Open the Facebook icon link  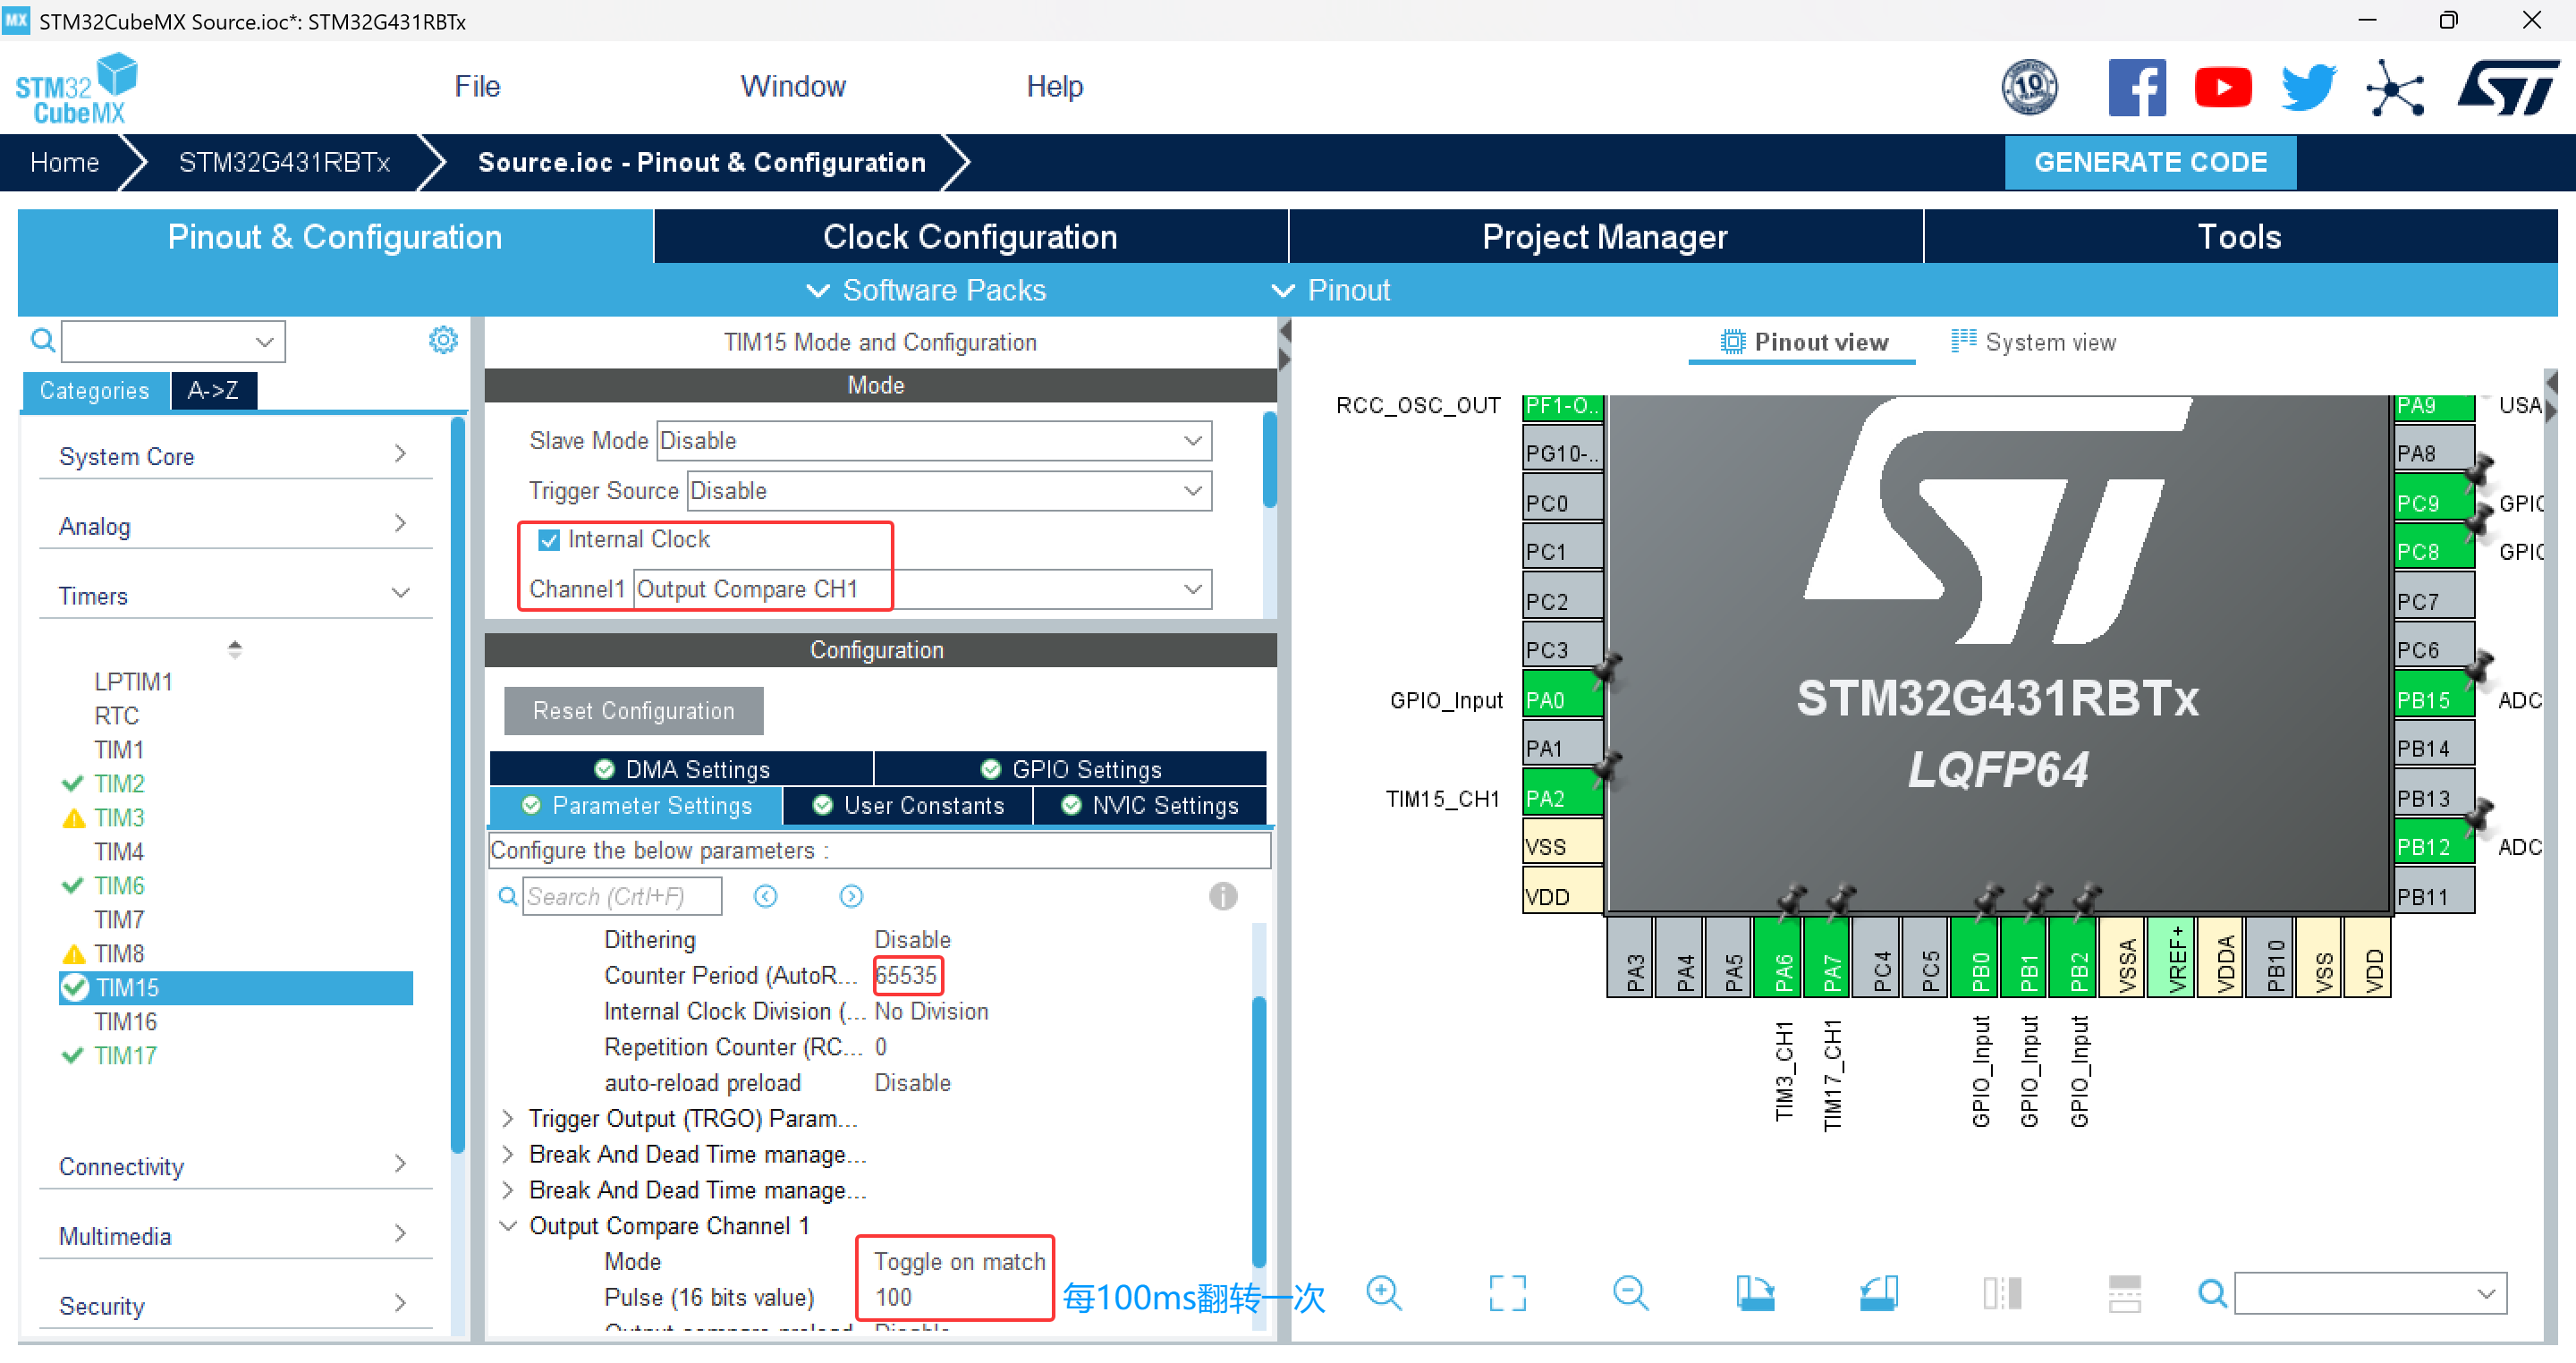pyautogui.click(x=2136, y=88)
